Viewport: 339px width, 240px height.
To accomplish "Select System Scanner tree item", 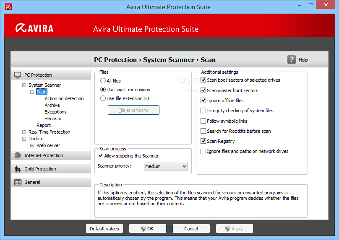I will [x=44, y=85].
